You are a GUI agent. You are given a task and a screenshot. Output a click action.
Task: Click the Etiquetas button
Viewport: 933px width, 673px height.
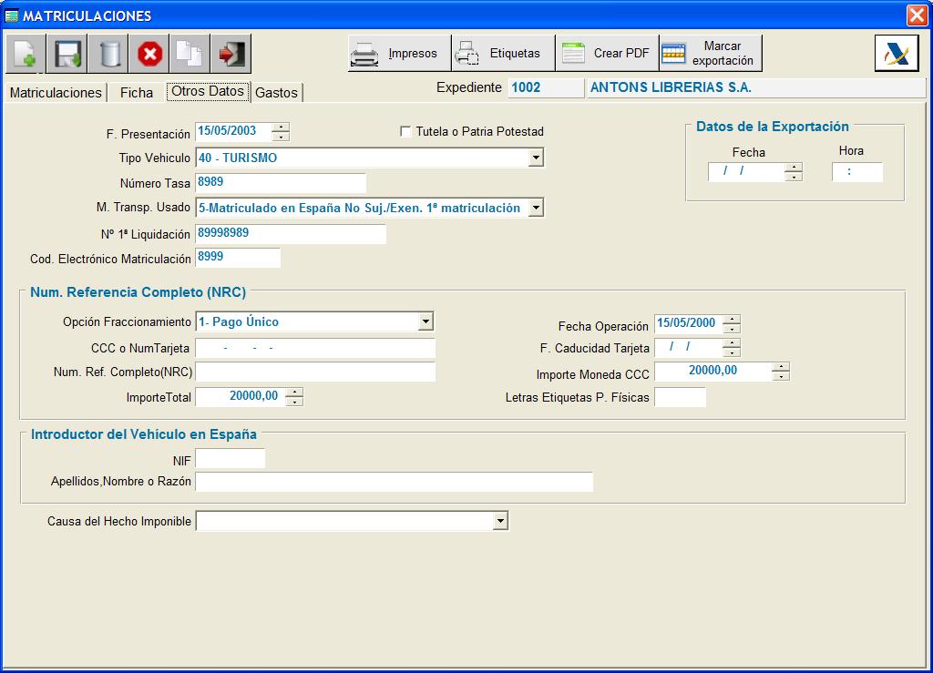pos(503,54)
